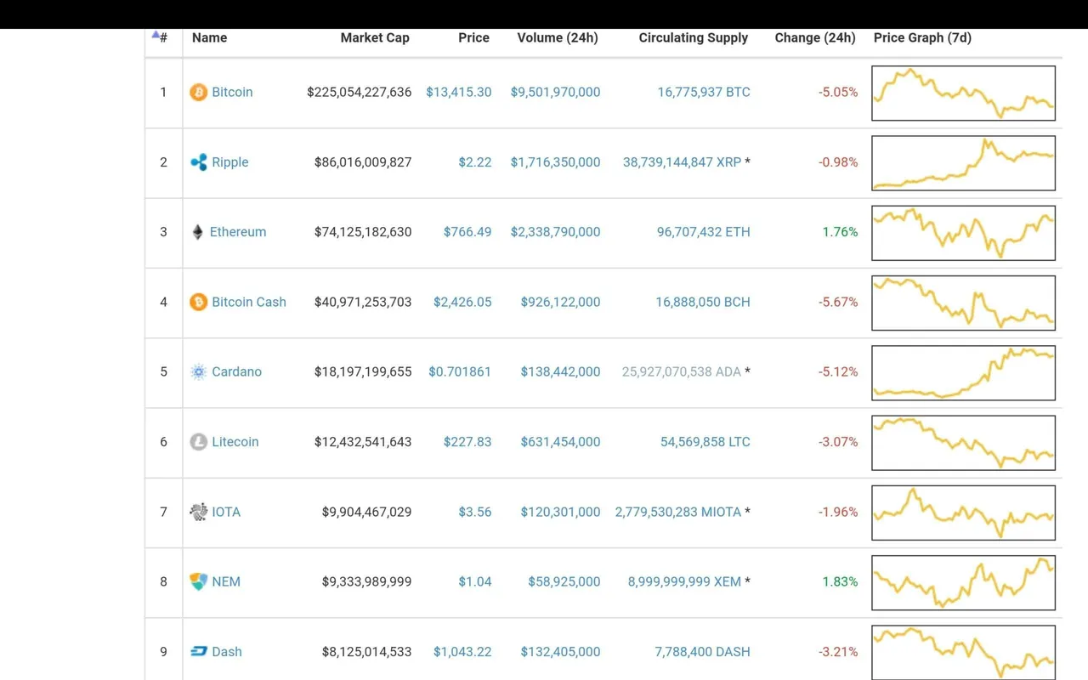The image size is (1088, 680).
Task: Sort table by Volume (24h) header
Action: [x=558, y=37]
